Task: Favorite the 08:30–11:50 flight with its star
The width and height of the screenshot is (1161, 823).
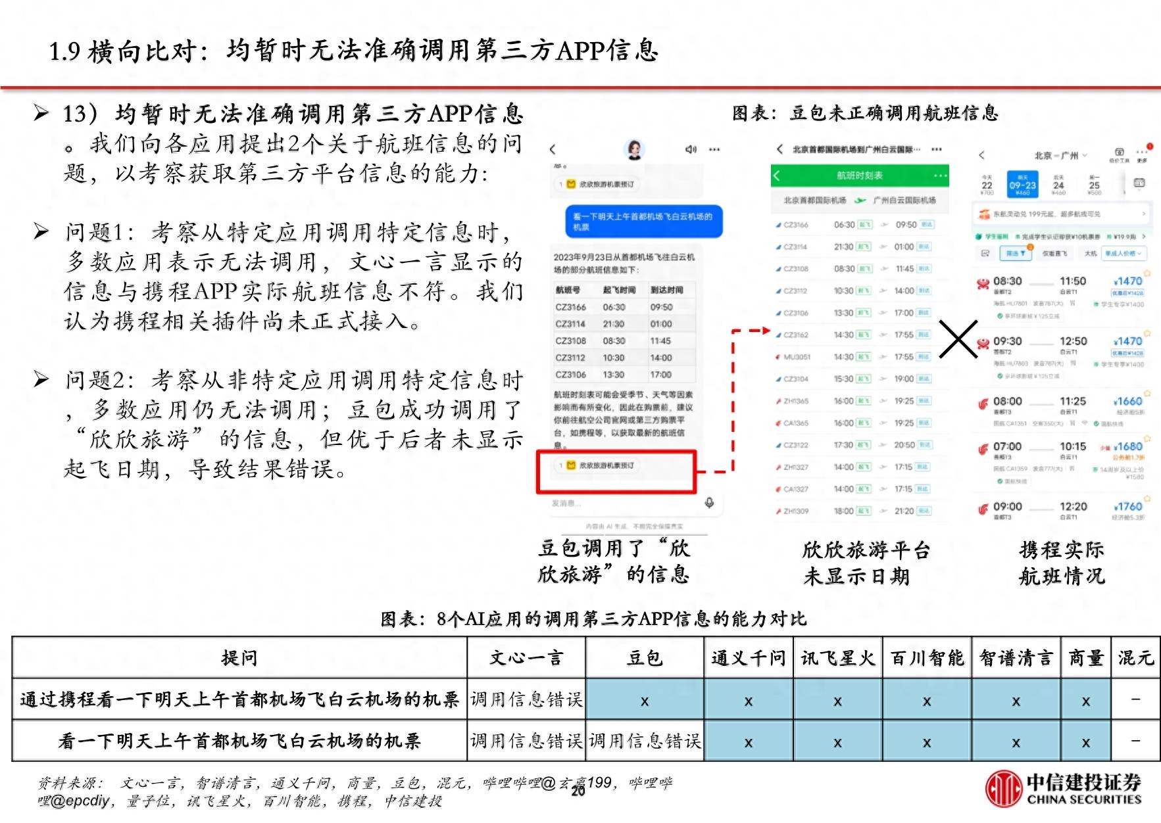Action: 1147,273
